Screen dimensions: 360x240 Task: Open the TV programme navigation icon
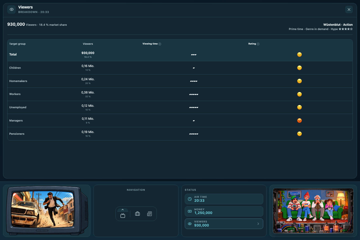click(x=123, y=215)
